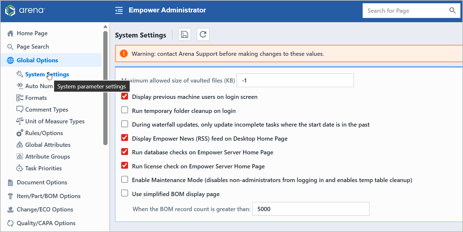
Task: Click the Unit of Measure scales icon
Action: point(20,121)
